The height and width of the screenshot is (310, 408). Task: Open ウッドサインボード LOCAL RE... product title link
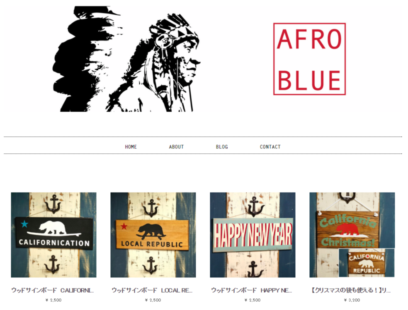152,290
